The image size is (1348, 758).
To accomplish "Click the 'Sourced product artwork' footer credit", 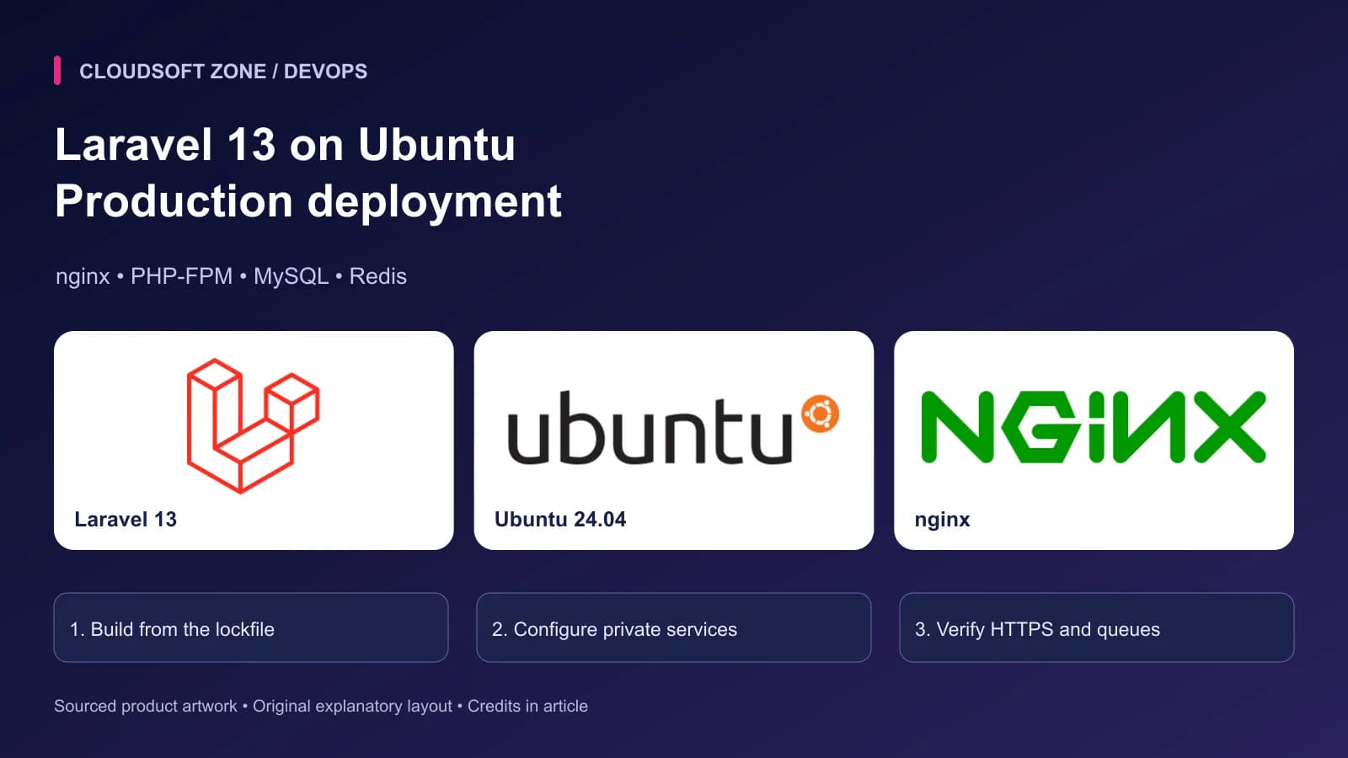I will click(x=146, y=706).
